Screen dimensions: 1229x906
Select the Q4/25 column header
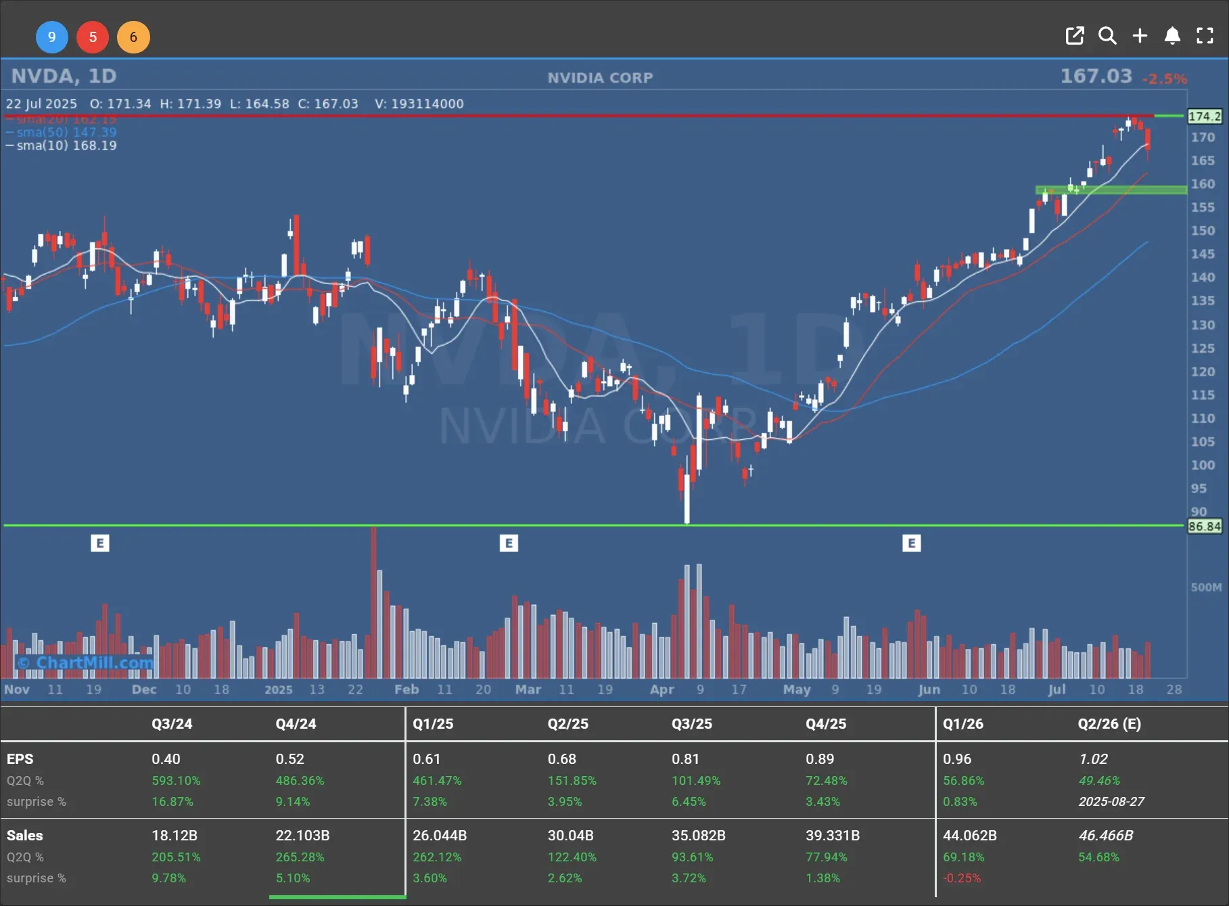[x=825, y=724]
